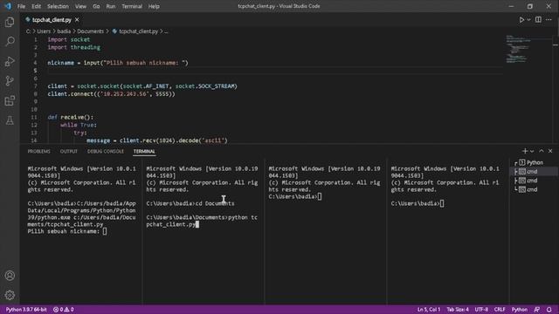This screenshot has height=314, width=559.
Task: Open the Manage gear icon
Action: [10, 295]
